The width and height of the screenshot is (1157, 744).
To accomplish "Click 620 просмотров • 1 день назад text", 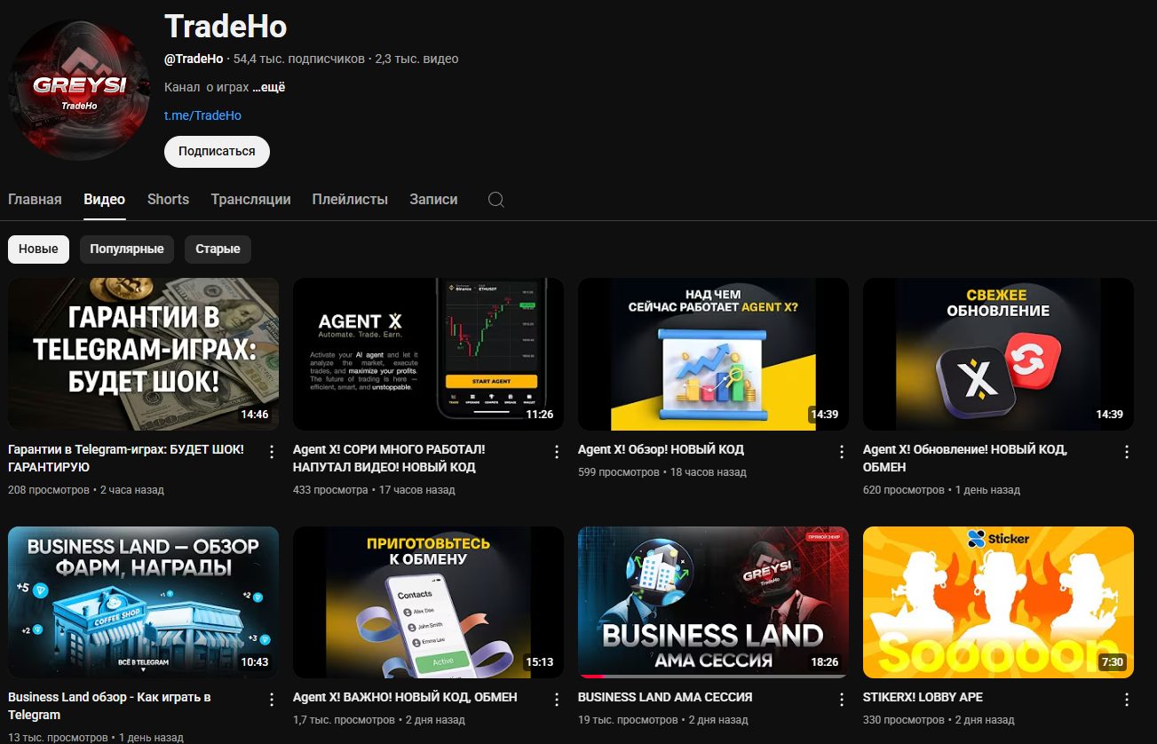I will click(x=941, y=490).
